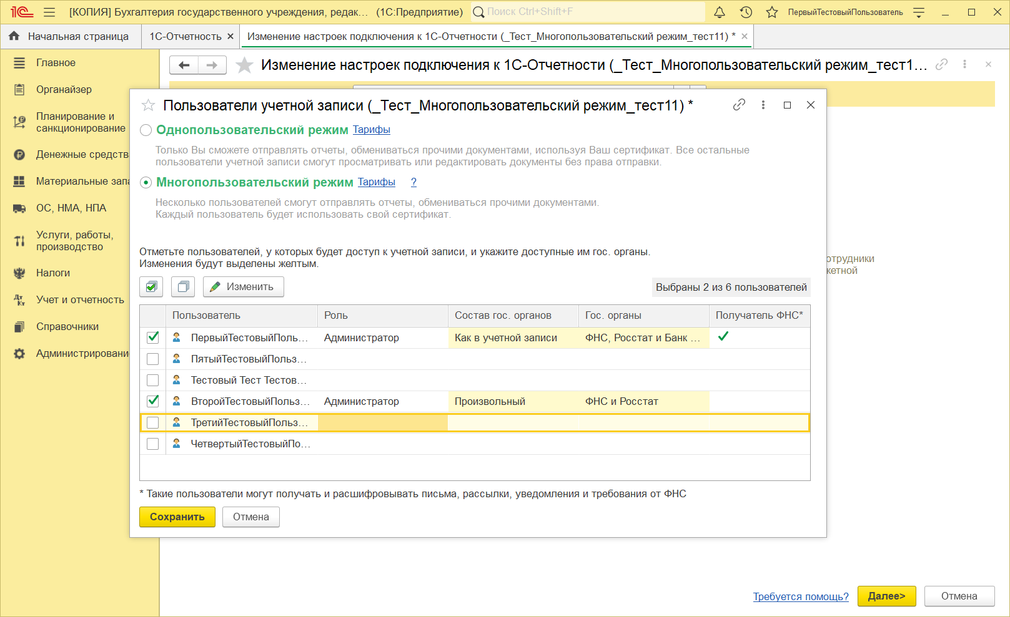
Task: Open Тарифы link for single-user mode
Action: [372, 130]
